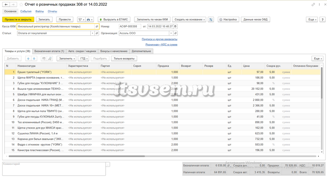Viewport: 327px width, 177px height.
Task: Open the Подписи и другие реквизиты link
Action: 160,39
